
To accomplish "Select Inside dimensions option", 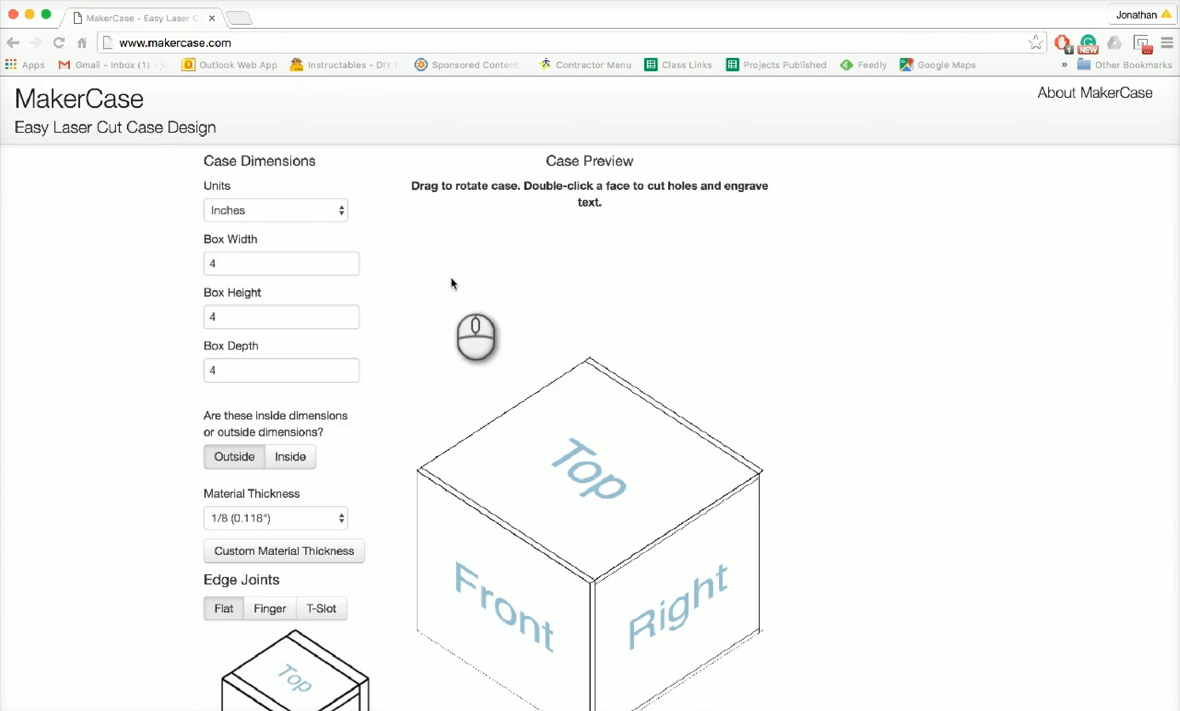I will coord(290,457).
